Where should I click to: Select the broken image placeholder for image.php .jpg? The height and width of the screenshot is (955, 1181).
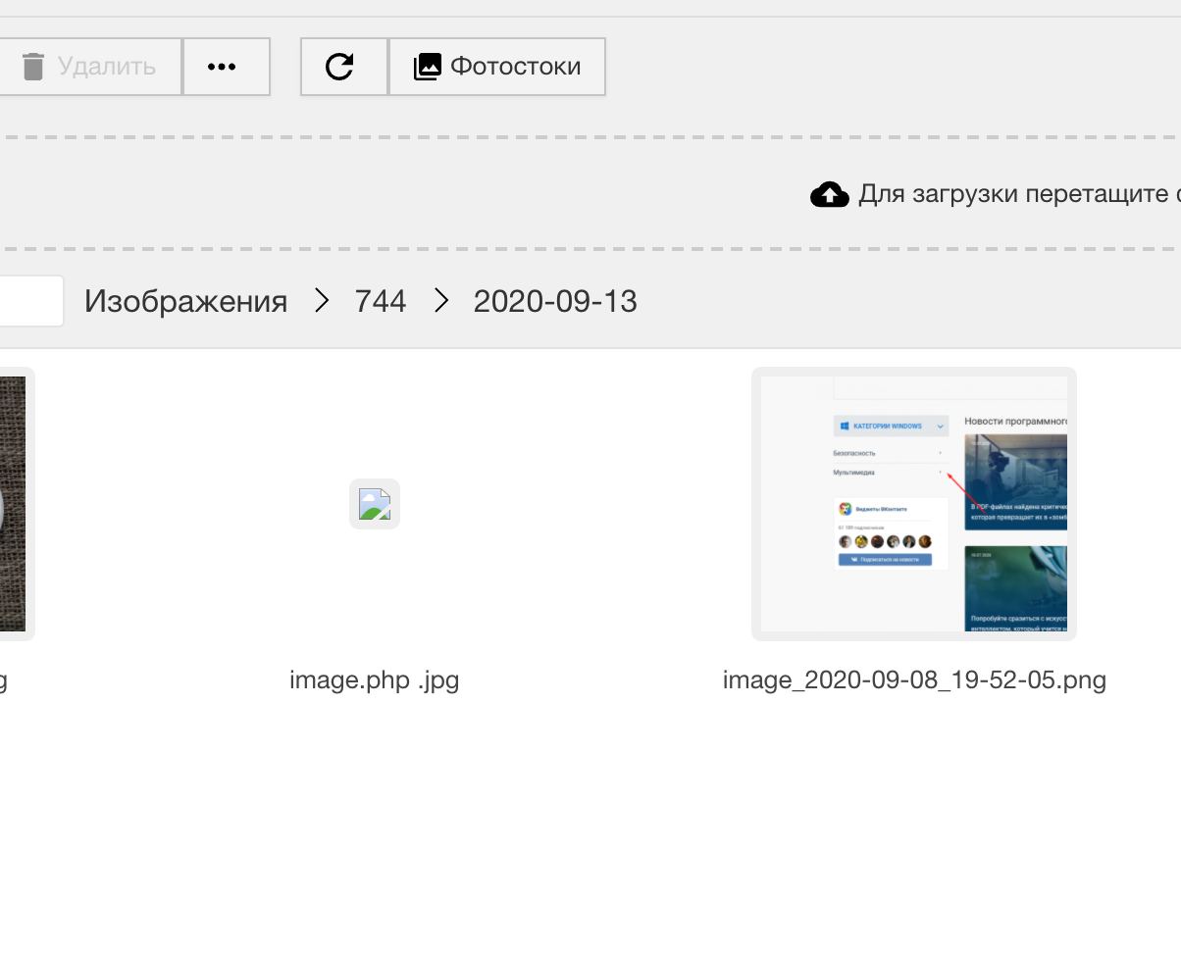pyautogui.click(x=375, y=504)
